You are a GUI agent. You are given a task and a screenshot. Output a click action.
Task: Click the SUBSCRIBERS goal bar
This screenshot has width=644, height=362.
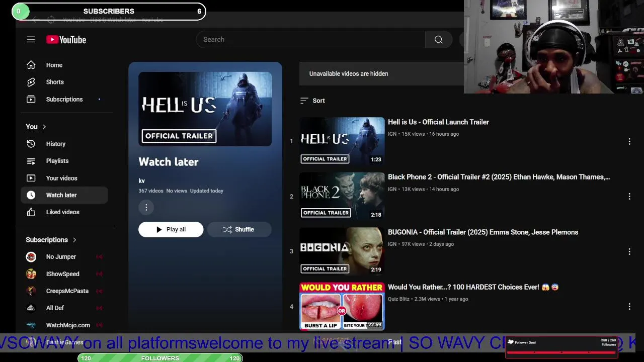[x=109, y=11]
